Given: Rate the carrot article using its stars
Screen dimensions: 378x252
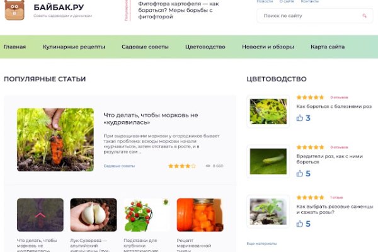Looking at the screenshot, I should [182, 166].
